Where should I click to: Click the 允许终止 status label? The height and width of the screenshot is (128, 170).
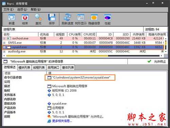click(160, 62)
